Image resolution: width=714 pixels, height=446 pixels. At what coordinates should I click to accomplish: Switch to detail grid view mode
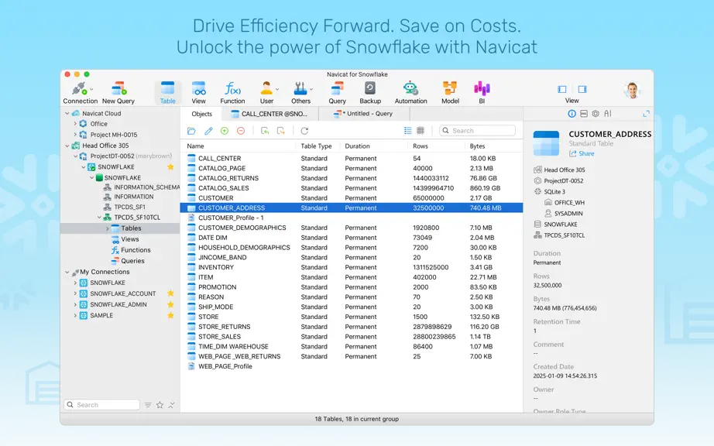coord(421,131)
